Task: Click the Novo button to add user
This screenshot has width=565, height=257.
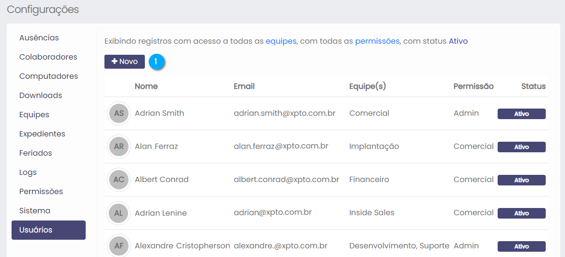Action: click(x=125, y=62)
